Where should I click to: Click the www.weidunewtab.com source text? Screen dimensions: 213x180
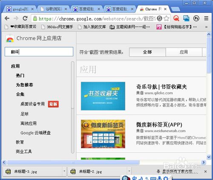click(165, 131)
